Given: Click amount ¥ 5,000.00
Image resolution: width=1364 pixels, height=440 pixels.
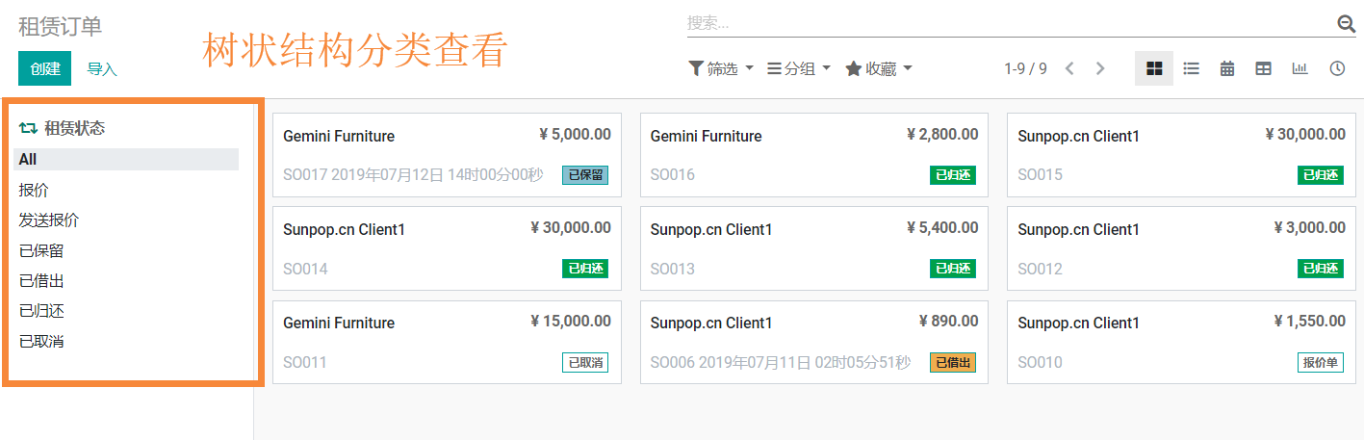Looking at the screenshot, I should click(x=575, y=135).
